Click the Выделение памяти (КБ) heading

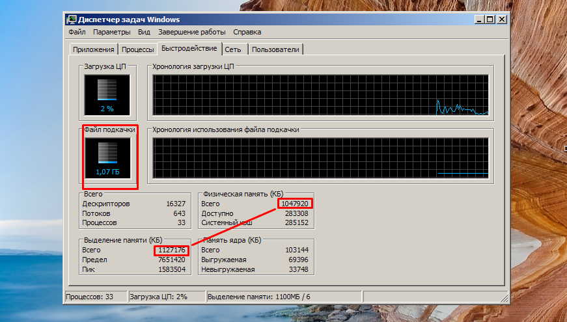pos(123,240)
